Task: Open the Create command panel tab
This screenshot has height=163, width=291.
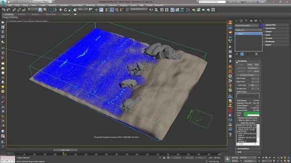Action: coord(236,21)
